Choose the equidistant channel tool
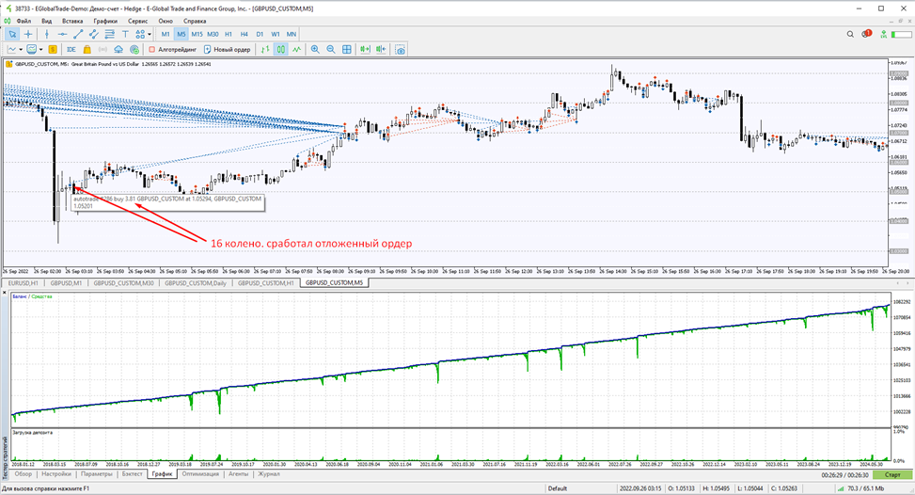Image resolution: width=915 pixels, height=495 pixels. 93,35
